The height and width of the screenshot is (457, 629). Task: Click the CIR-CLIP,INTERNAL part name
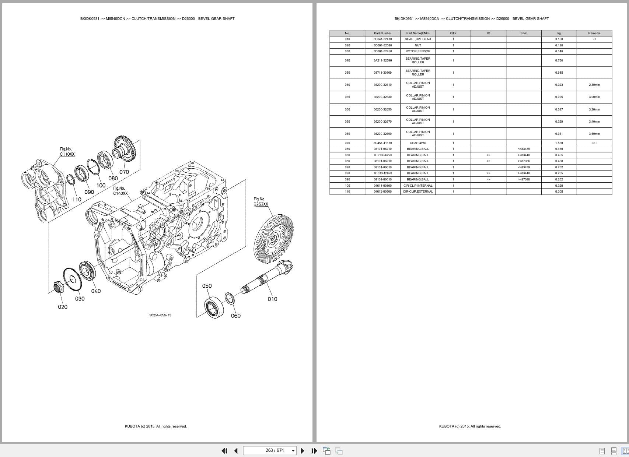coord(418,186)
